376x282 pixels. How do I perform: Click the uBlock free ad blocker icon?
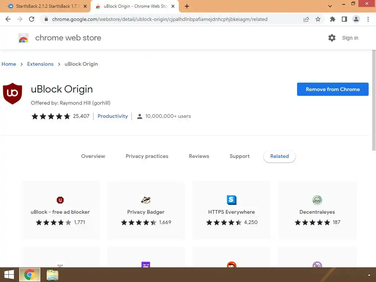(x=60, y=200)
